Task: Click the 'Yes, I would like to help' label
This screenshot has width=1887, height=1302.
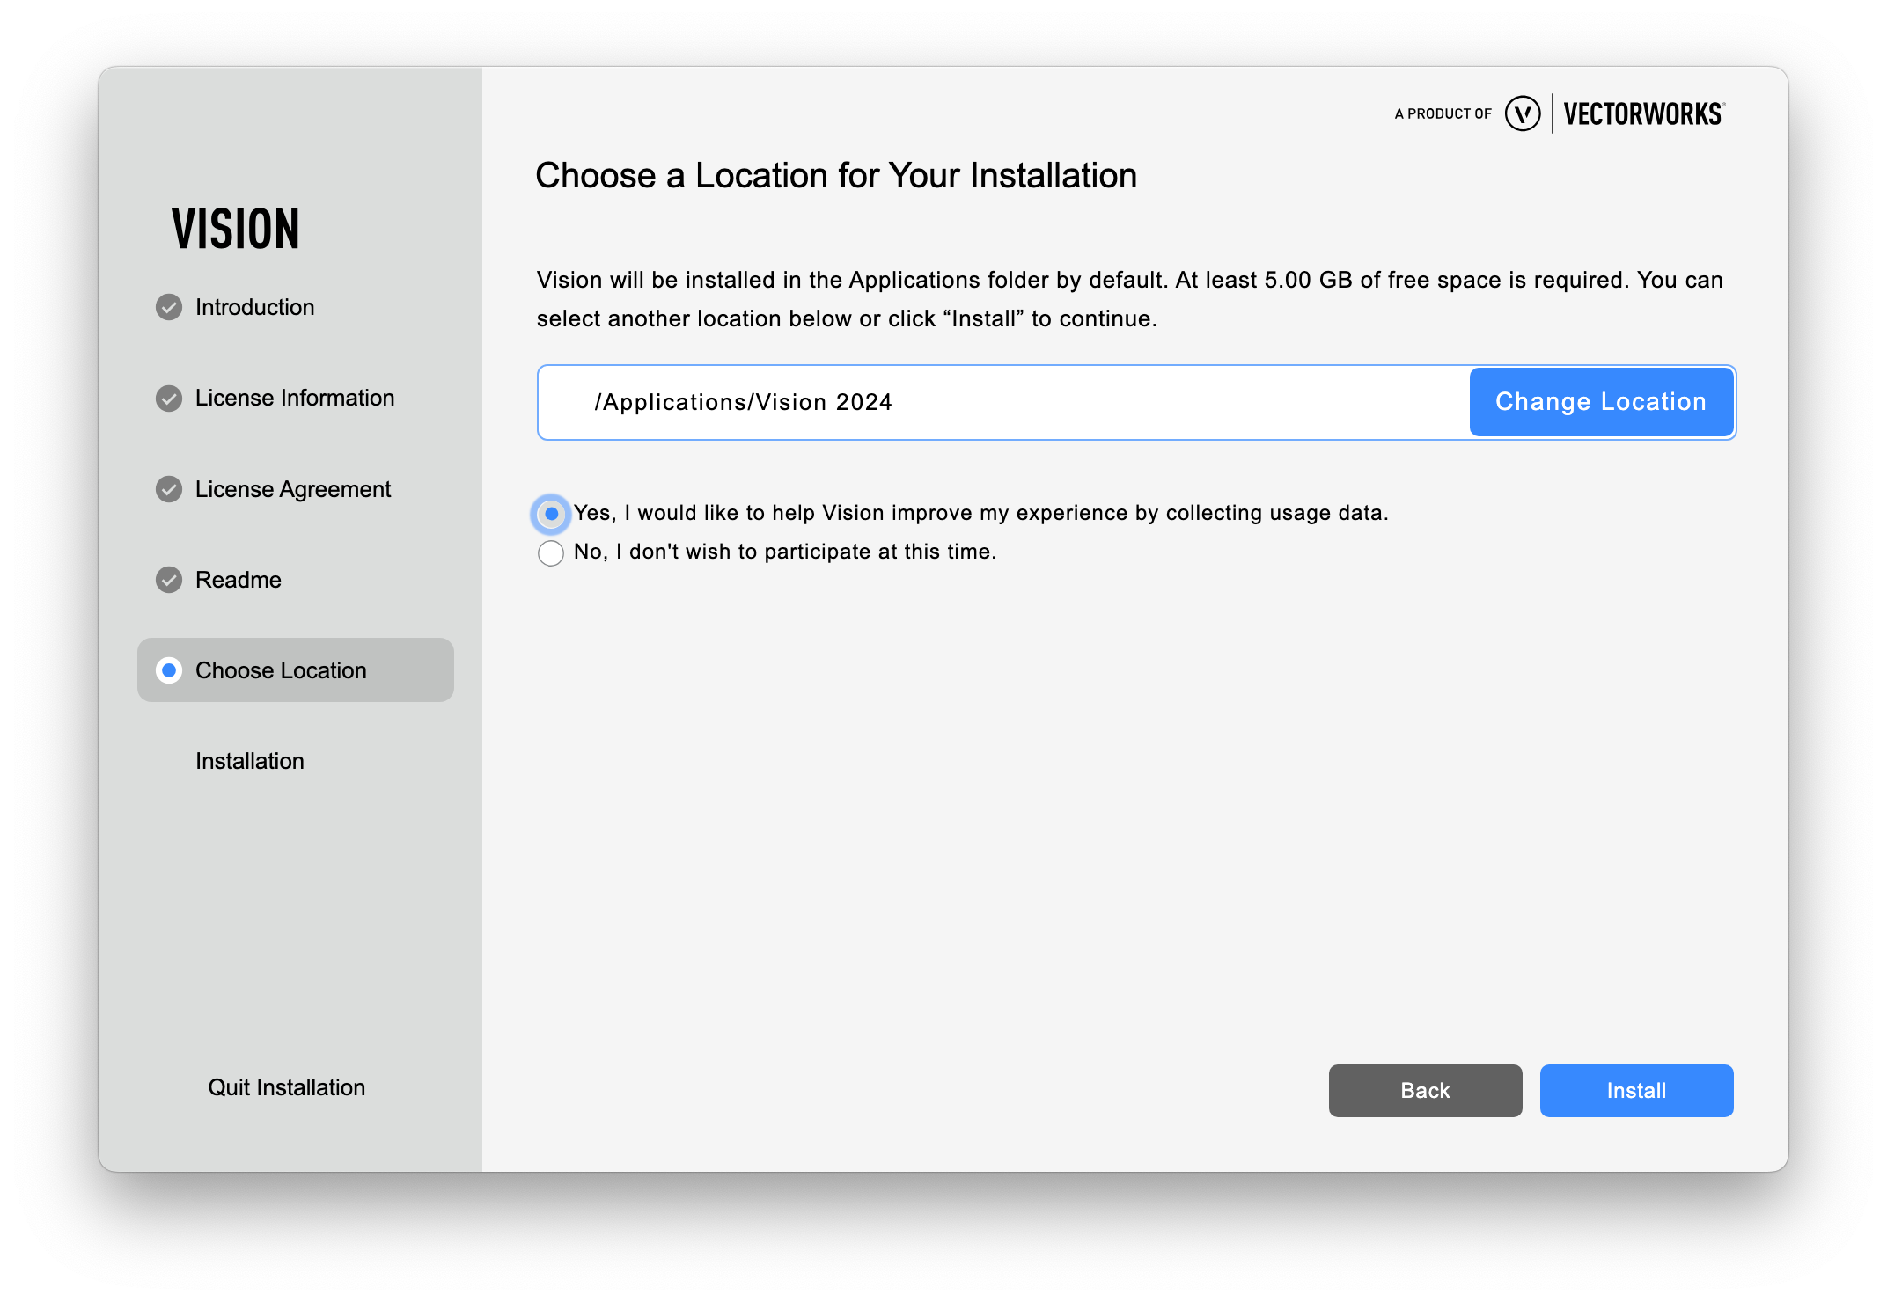Action: 981,514
